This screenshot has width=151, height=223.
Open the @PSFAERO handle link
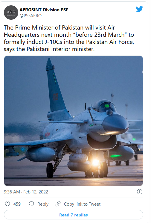[x=30, y=16]
